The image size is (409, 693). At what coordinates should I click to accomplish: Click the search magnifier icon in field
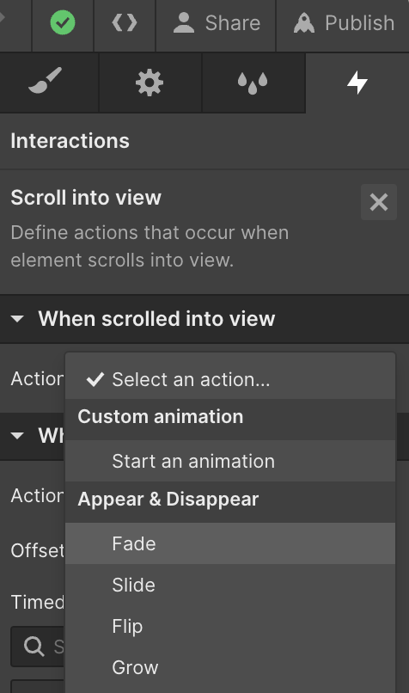[34, 647]
